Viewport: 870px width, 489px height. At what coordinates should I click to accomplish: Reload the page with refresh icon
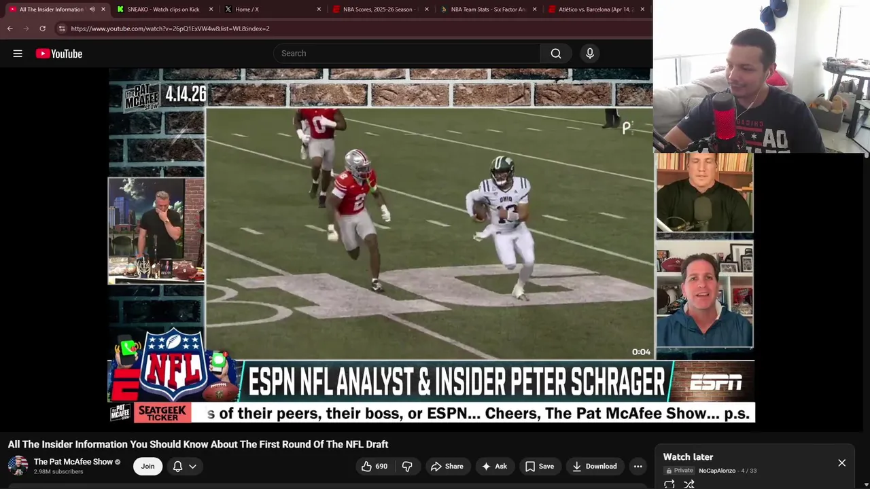click(42, 29)
